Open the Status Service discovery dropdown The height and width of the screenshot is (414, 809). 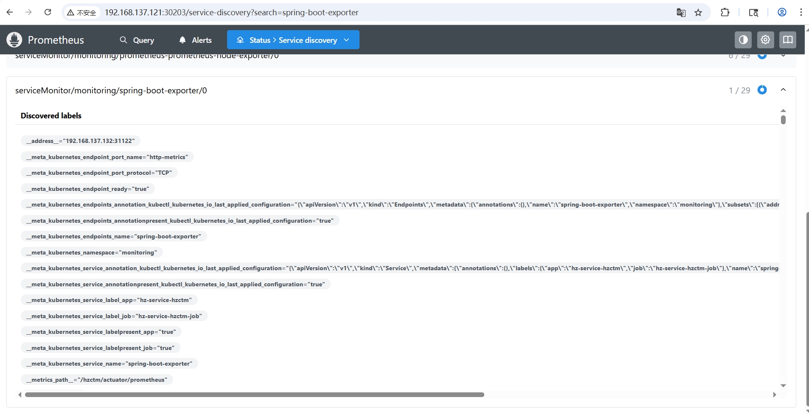[x=293, y=40]
